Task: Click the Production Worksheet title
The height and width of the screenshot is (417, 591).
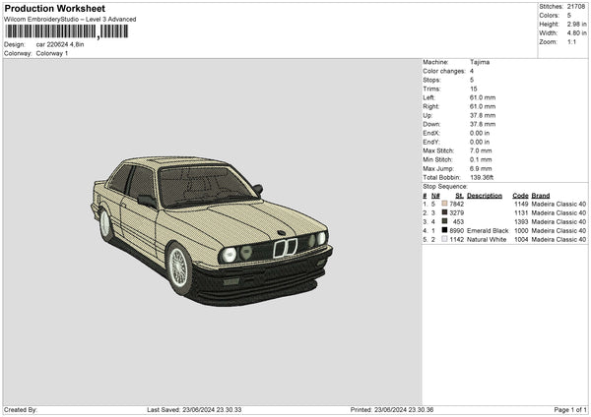Action: pos(54,9)
